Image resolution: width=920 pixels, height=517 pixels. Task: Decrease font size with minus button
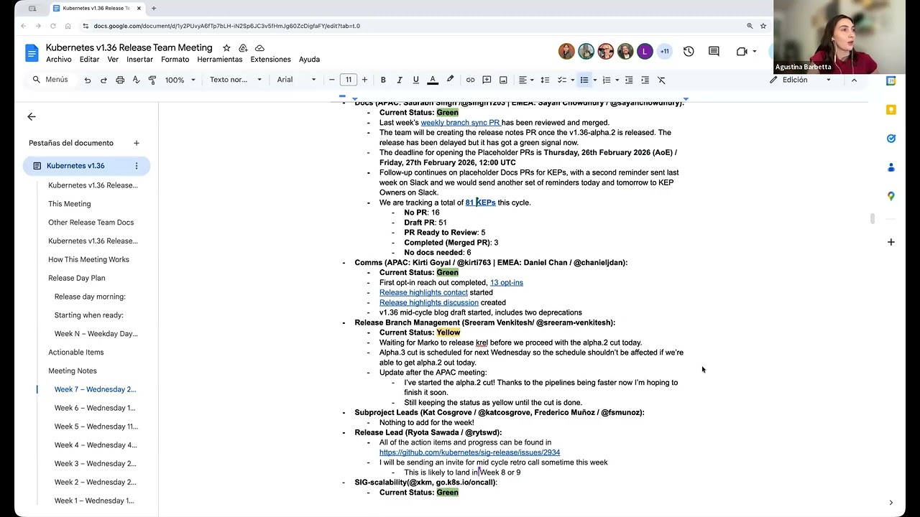click(332, 80)
